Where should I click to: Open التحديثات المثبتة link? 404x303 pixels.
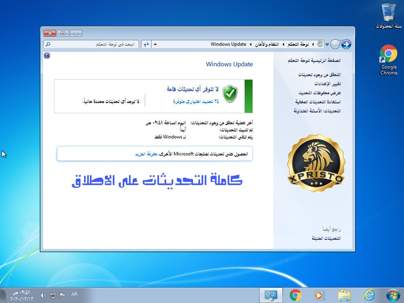point(326,238)
